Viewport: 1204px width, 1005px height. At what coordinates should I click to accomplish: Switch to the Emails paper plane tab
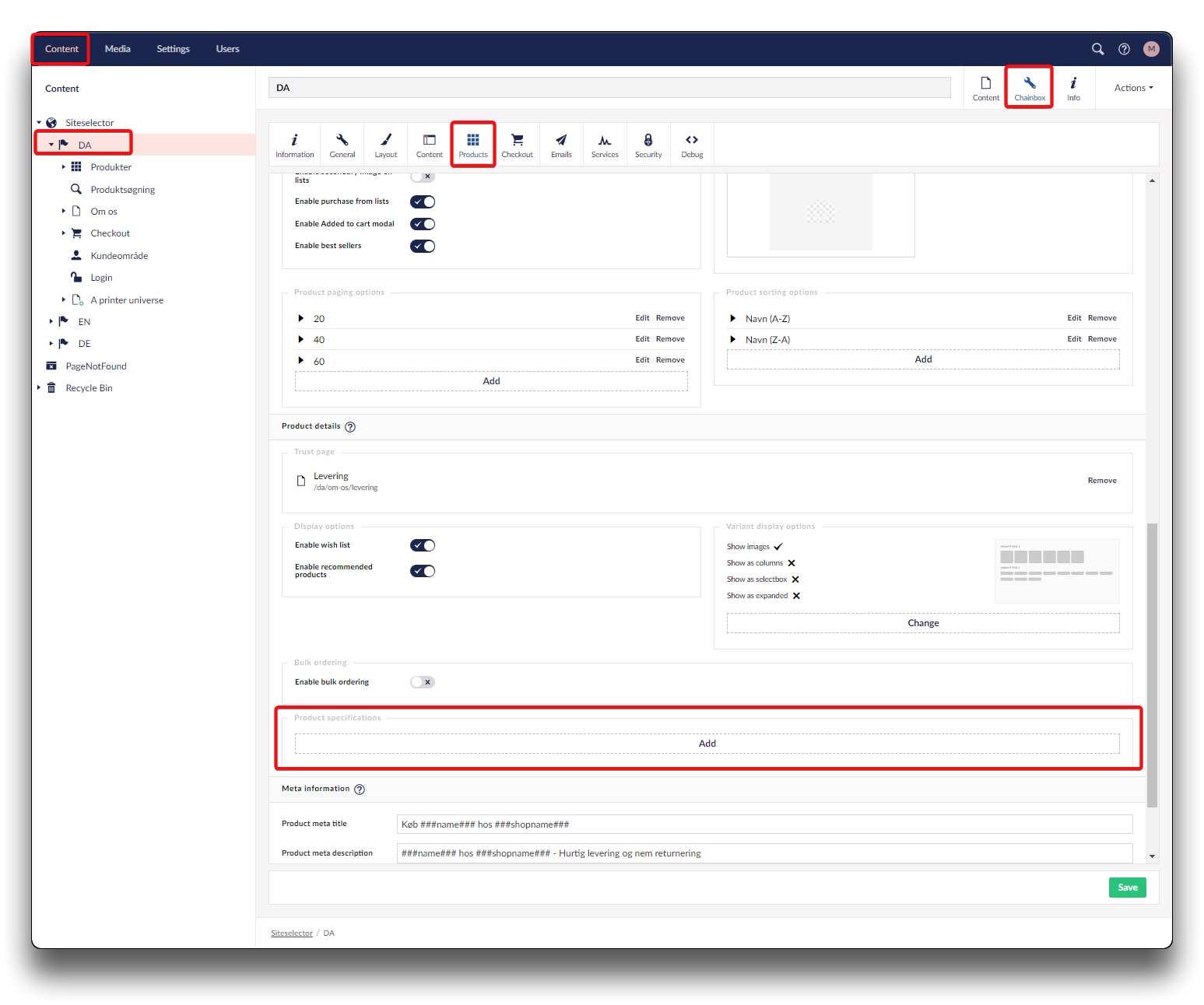tap(561, 145)
